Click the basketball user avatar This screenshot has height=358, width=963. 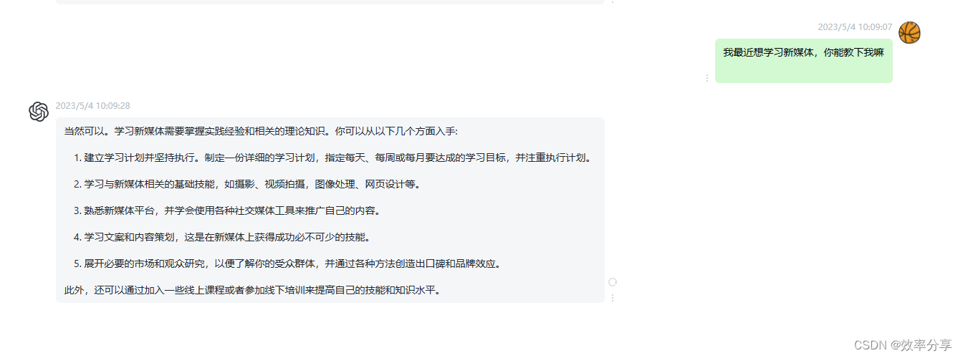tap(909, 32)
